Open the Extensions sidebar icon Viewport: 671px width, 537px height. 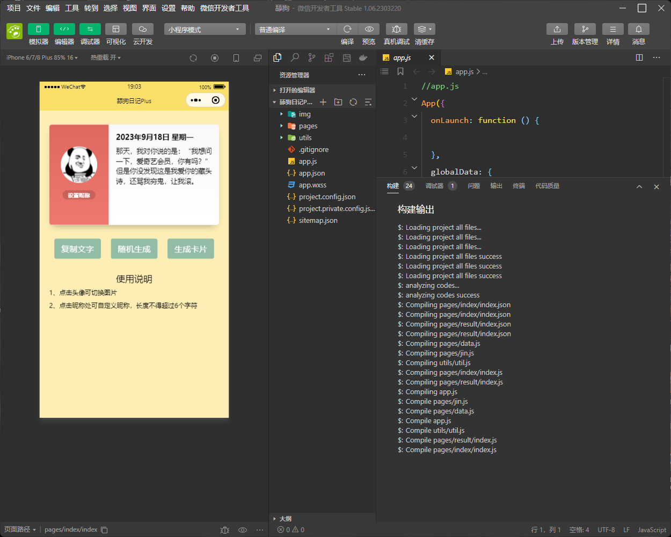pyautogui.click(x=329, y=57)
